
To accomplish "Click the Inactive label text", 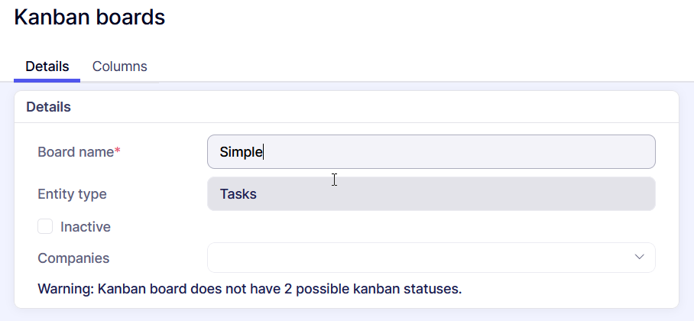I will pyautogui.click(x=86, y=227).
